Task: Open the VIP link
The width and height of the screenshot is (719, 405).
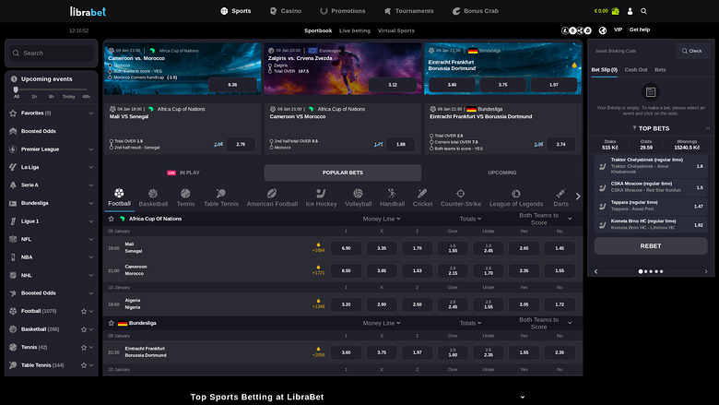Action: pyautogui.click(x=618, y=30)
